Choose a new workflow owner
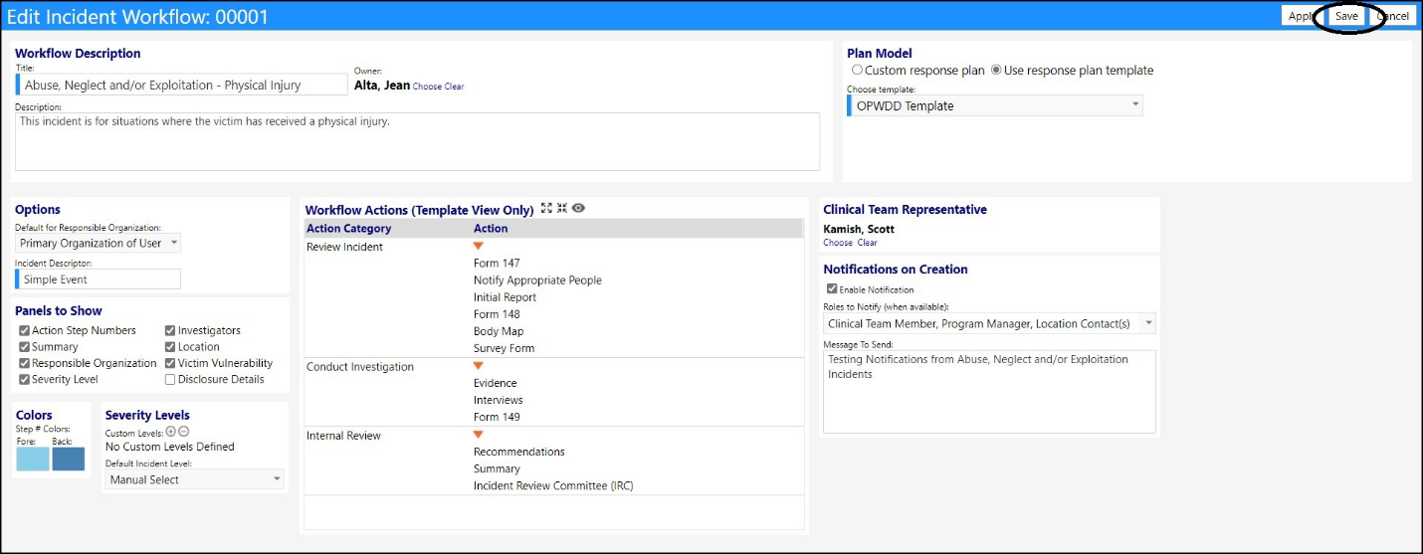1423x554 pixels. (x=427, y=87)
